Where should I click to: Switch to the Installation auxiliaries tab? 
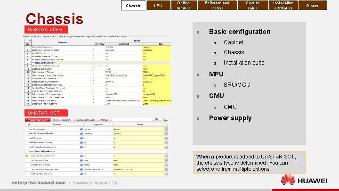[283, 5]
